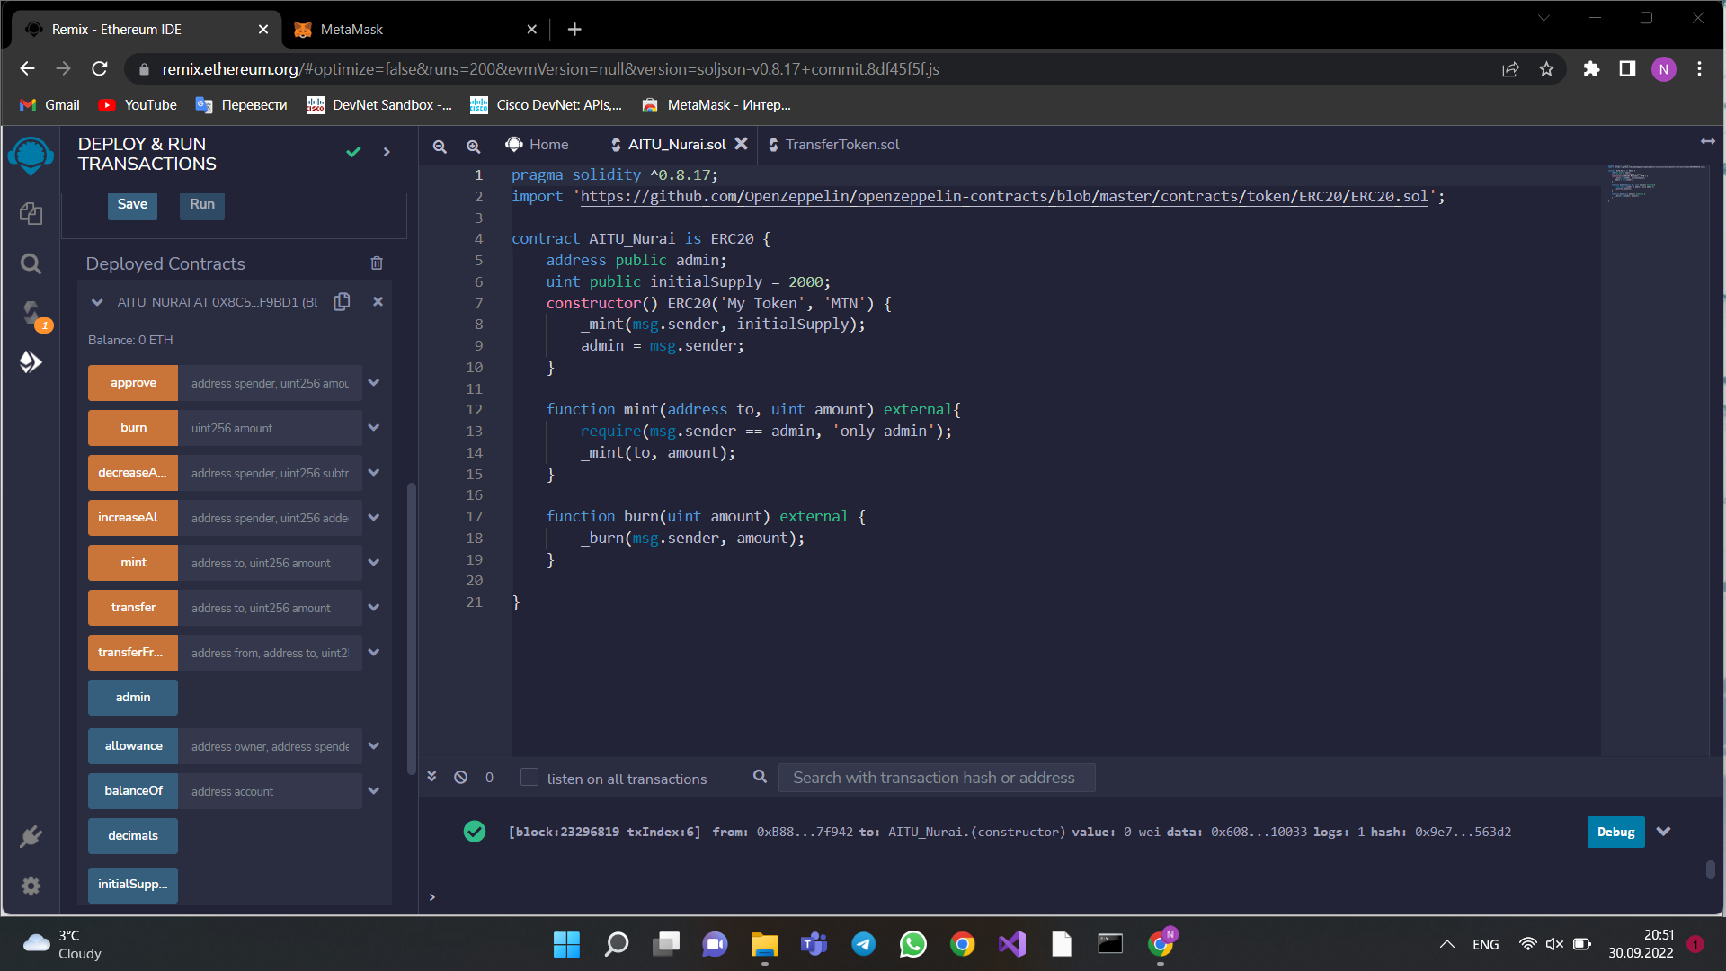
Task: Zoom in the code editor
Action: pyautogui.click(x=474, y=146)
